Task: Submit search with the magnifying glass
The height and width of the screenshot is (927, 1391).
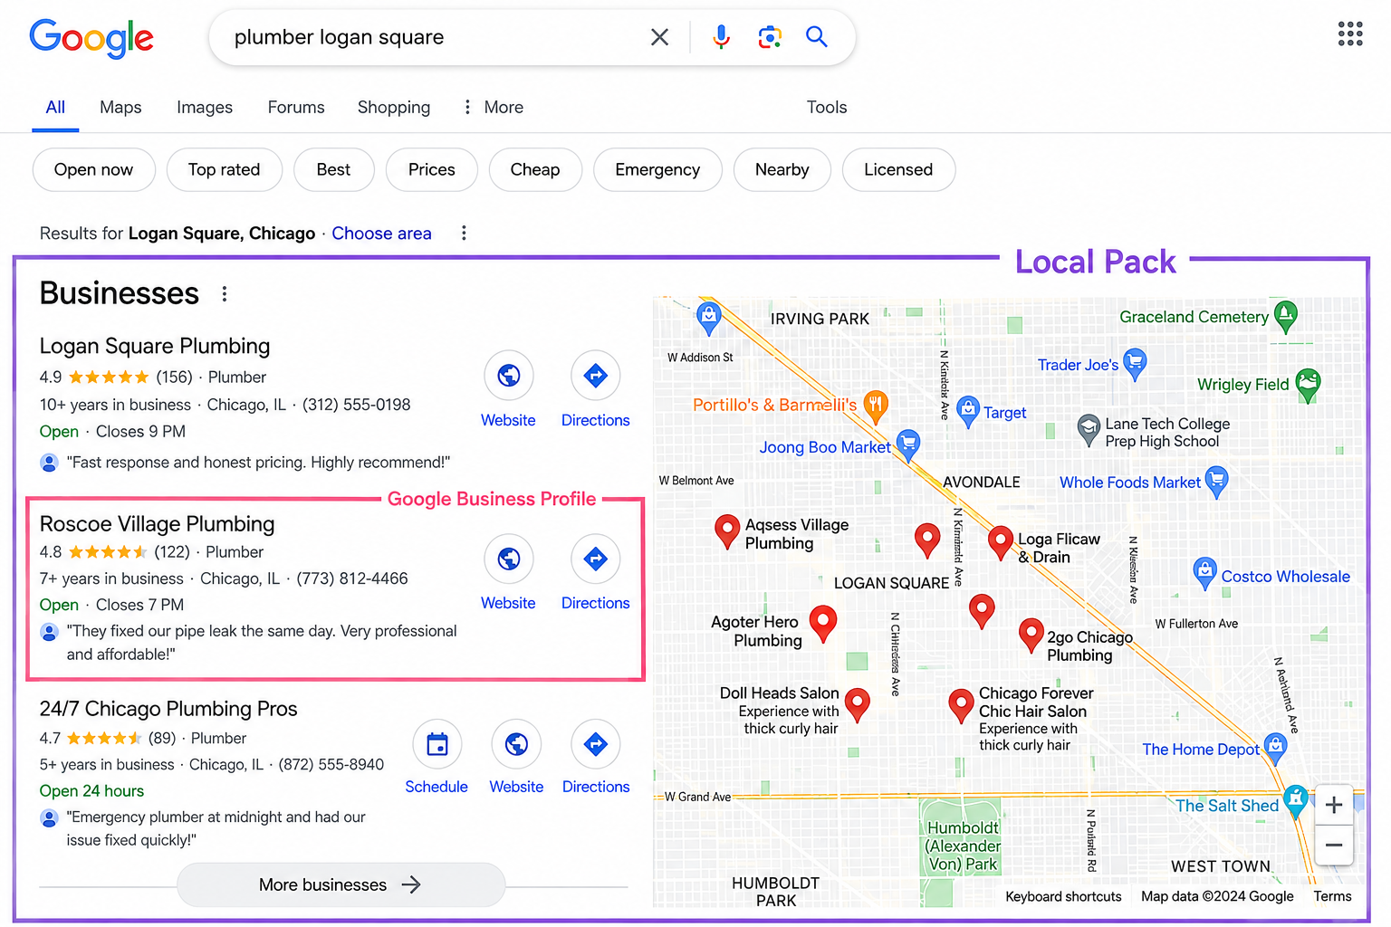Action: 817,37
